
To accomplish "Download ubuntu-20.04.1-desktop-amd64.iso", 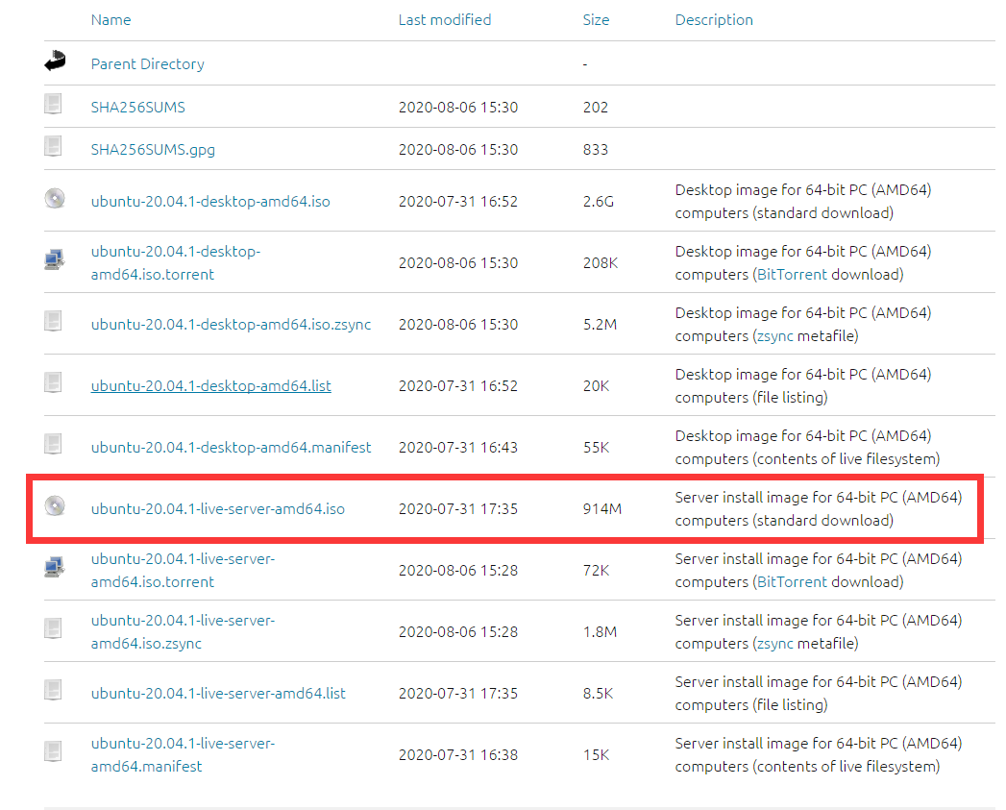I will 210,202.
